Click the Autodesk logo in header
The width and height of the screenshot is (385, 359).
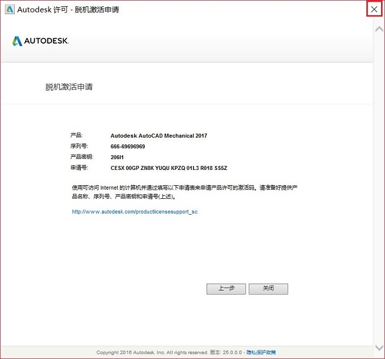(x=41, y=41)
